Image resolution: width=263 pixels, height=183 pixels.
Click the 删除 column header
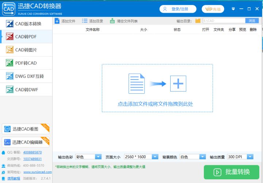tap(253, 30)
